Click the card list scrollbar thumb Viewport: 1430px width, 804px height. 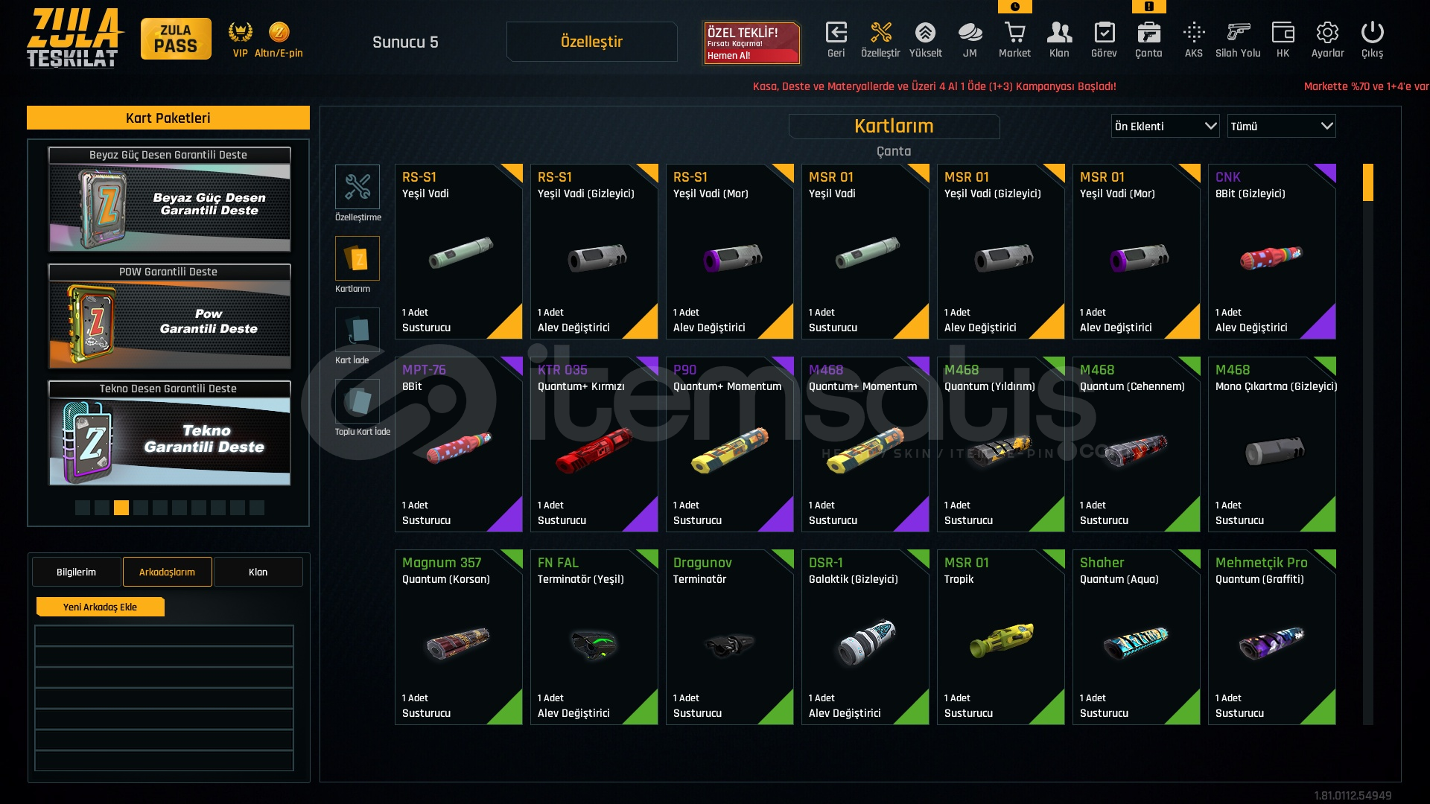(1367, 182)
